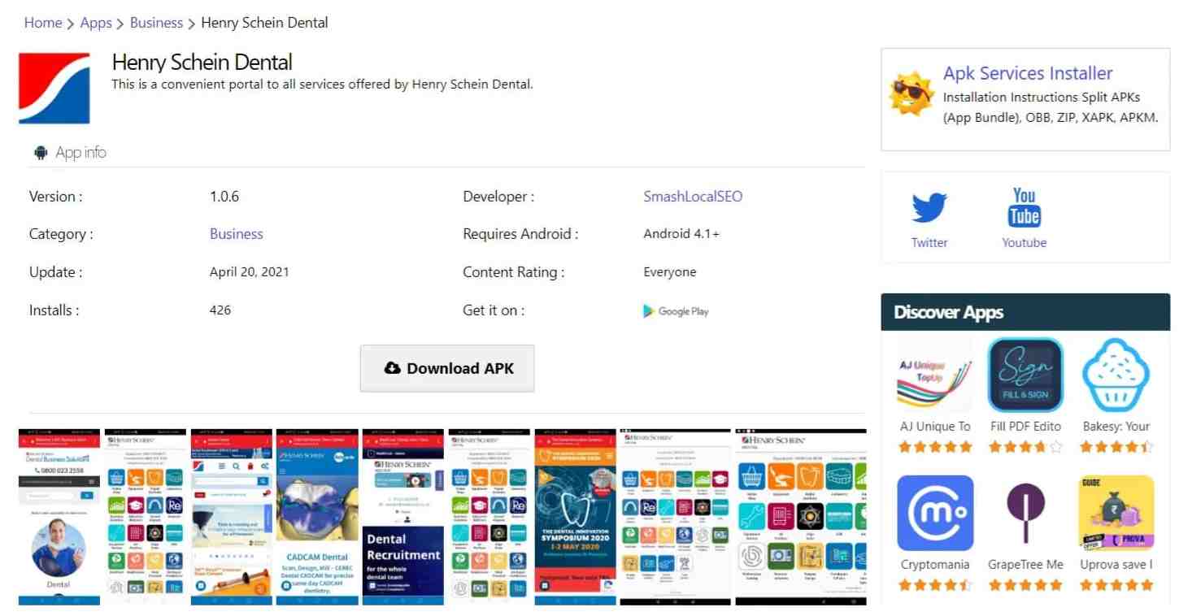1179x616 pixels.
Task: Open the Twitter bird icon
Action: 929,208
